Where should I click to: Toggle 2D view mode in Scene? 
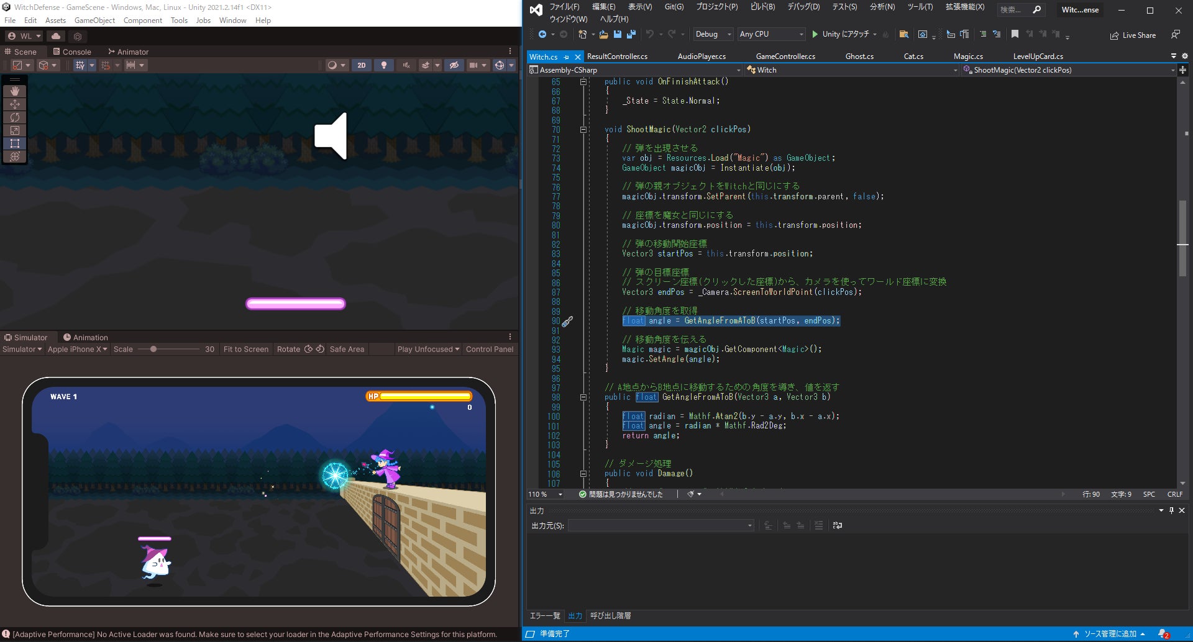361,65
